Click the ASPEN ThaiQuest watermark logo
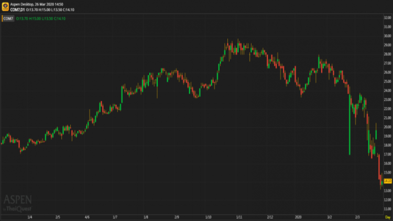The image size is (393, 221). click(x=18, y=203)
